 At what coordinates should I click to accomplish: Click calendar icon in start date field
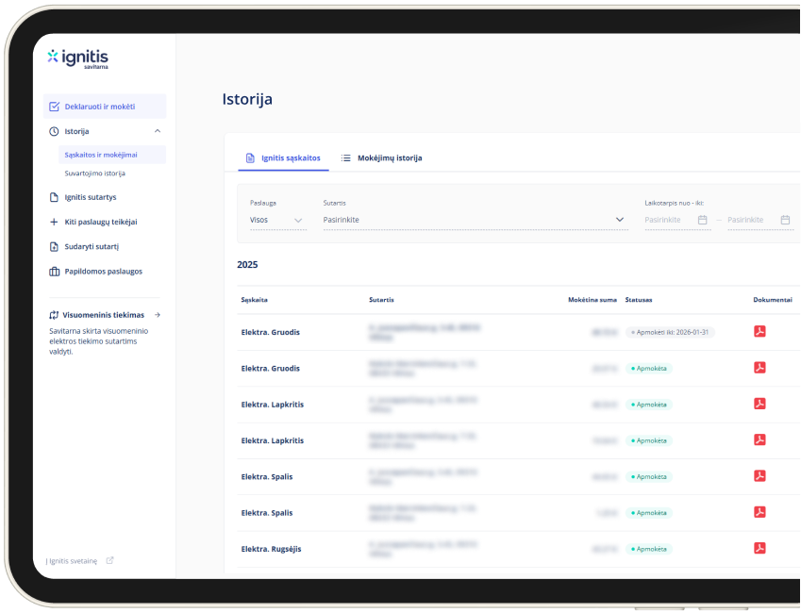[x=702, y=220]
